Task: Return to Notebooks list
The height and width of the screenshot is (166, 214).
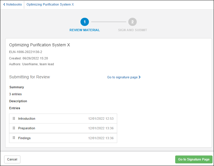Action: coord(14,5)
